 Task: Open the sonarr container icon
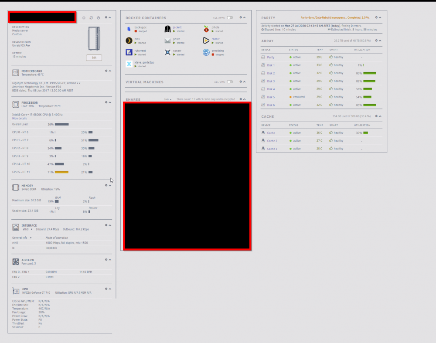coord(167,52)
